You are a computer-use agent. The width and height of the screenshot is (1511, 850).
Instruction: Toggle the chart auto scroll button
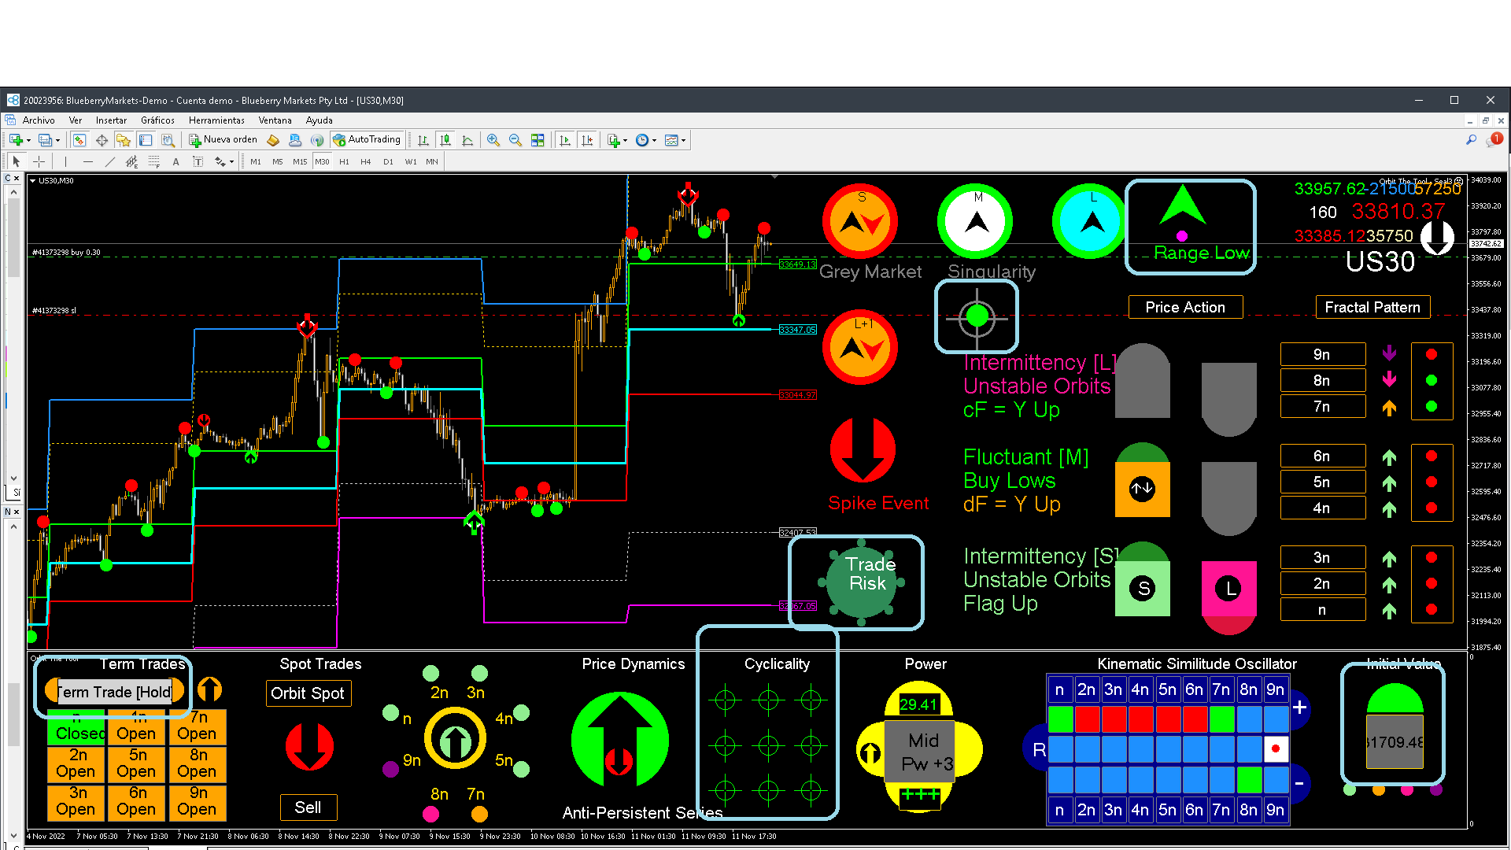(565, 140)
